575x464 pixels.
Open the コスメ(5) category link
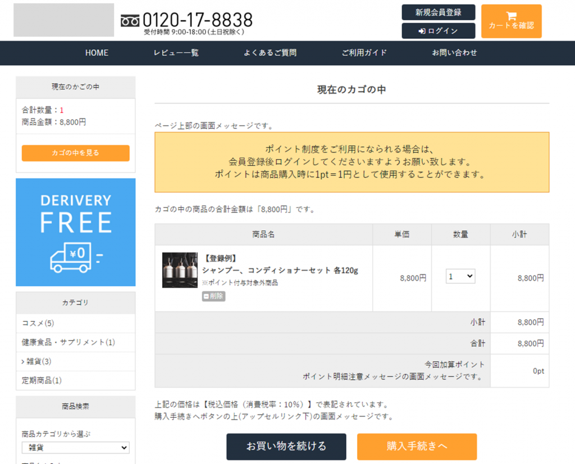pos(38,323)
